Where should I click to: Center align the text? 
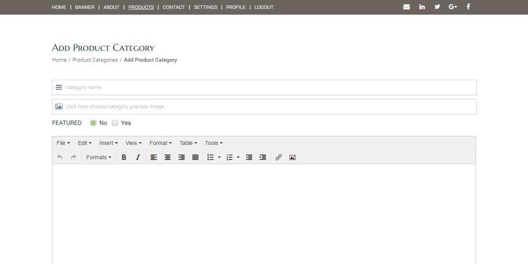click(x=168, y=157)
